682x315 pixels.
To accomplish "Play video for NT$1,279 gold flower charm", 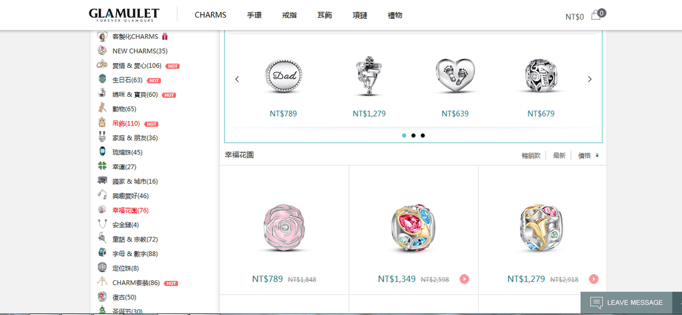I will (594, 279).
